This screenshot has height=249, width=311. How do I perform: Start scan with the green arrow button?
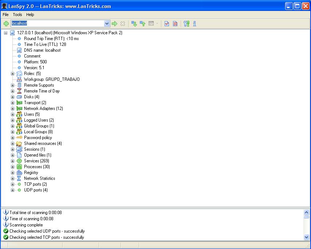coord(114,24)
